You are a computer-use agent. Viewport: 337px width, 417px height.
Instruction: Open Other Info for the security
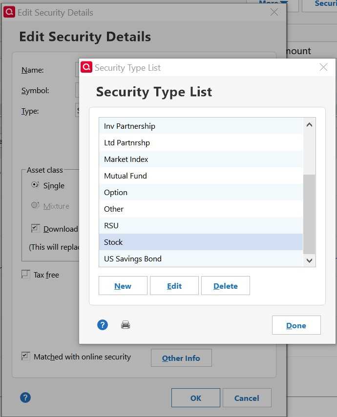coord(181,358)
